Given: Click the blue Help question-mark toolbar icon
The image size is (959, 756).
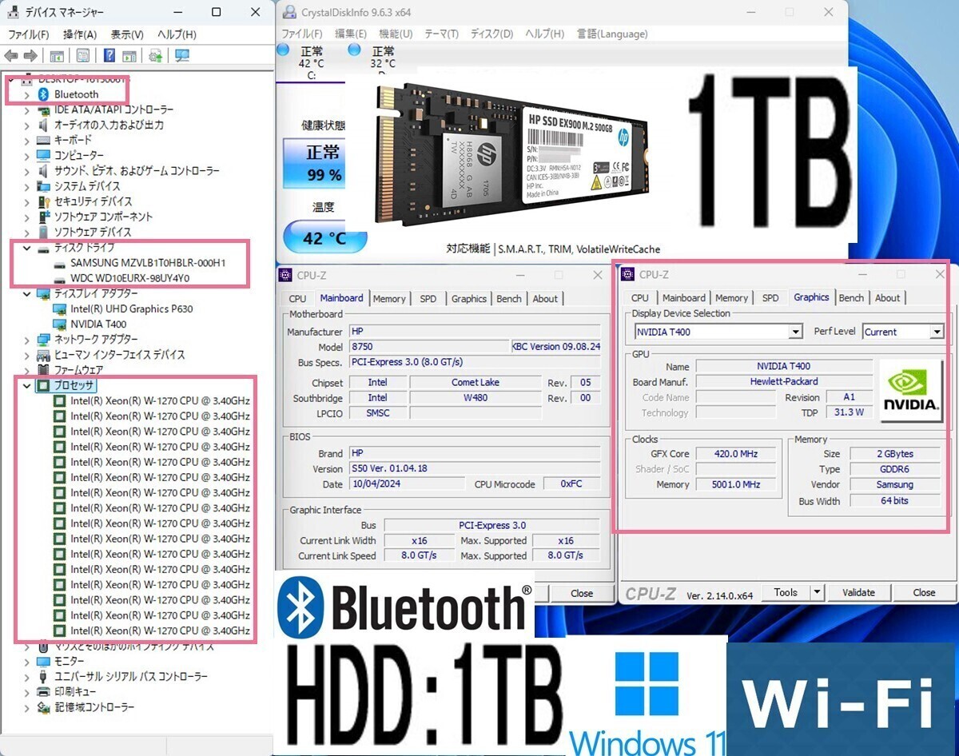Looking at the screenshot, I should pyautogui.click(x=109, y=56).
